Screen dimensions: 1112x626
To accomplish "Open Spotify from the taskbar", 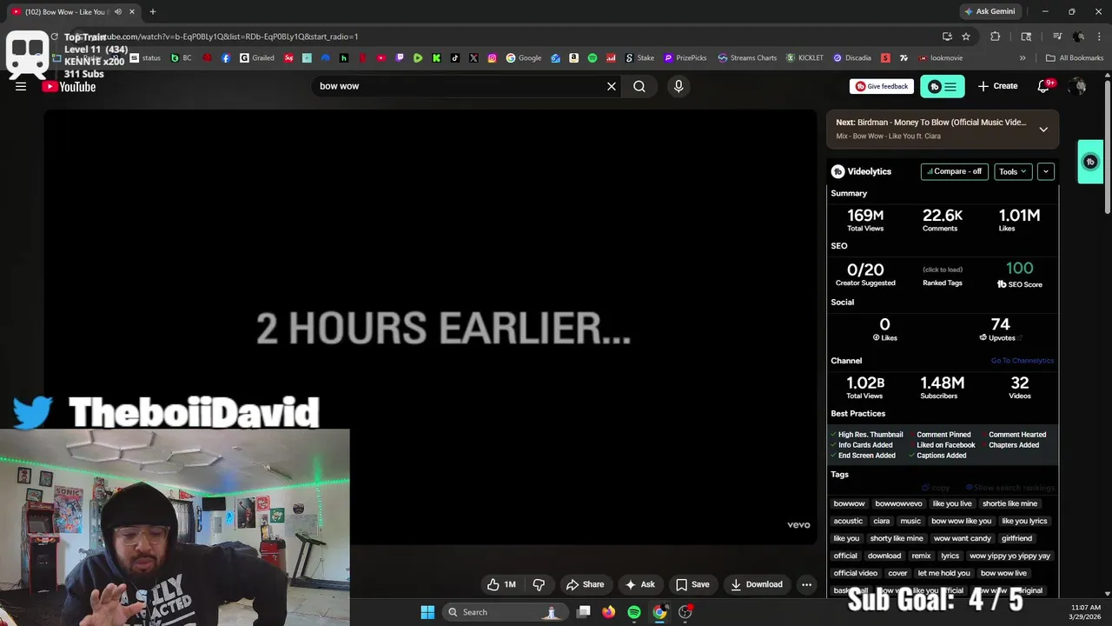I will click(634, 612).
